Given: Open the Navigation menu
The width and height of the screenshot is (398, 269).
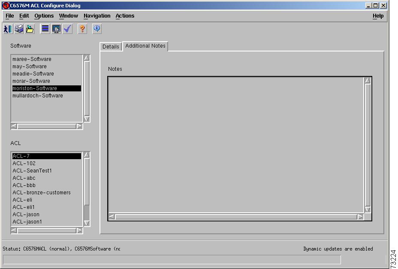Looking at the screenshot, I should tap(97, 16).
